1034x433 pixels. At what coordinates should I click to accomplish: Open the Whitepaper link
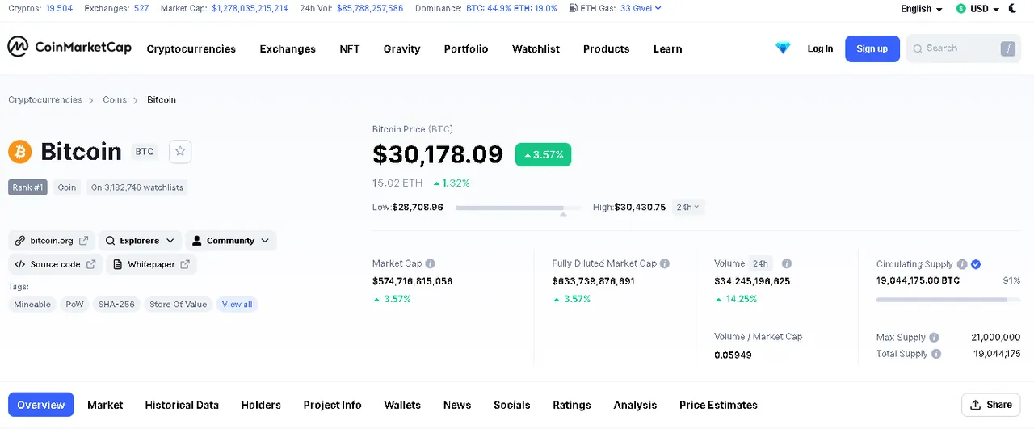coord(151,264)
